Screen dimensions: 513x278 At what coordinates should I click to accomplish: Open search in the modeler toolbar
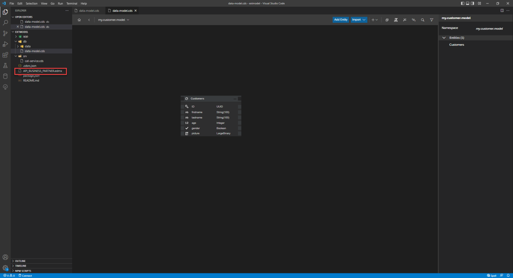point(422,20)
